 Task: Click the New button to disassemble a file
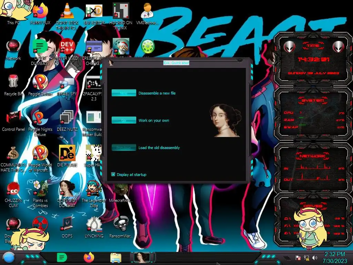pos(124,93)
